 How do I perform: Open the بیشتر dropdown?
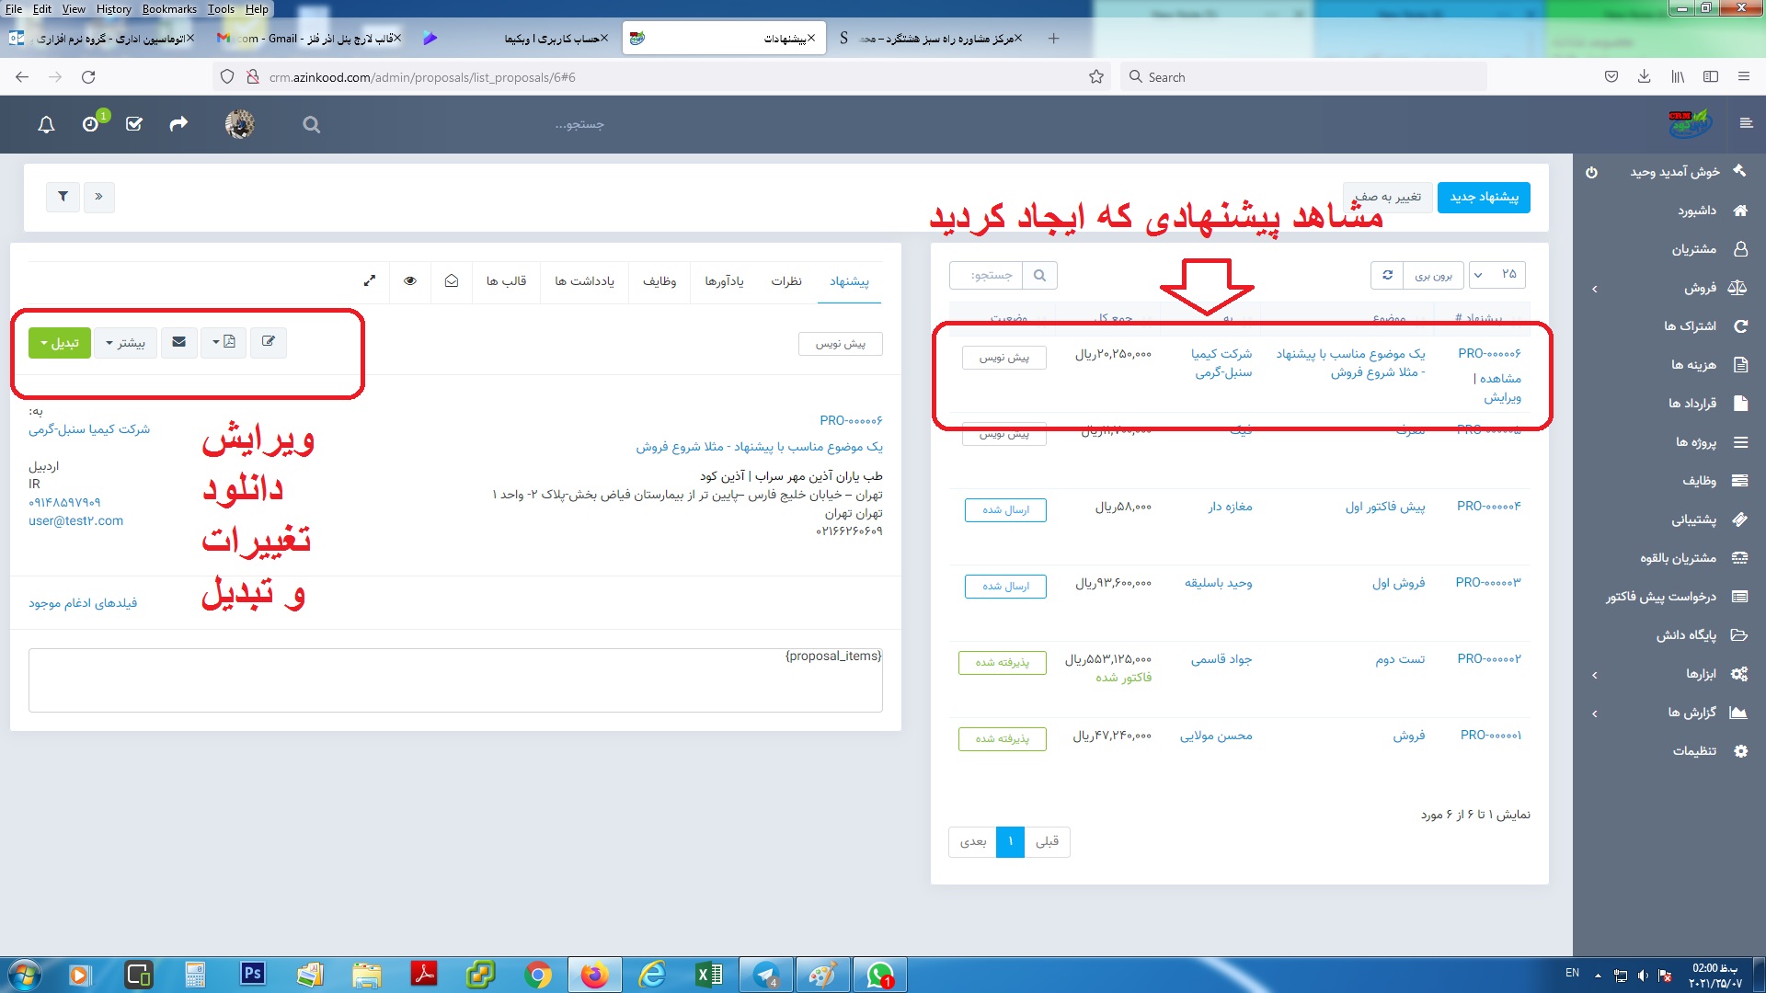point(126,343)
